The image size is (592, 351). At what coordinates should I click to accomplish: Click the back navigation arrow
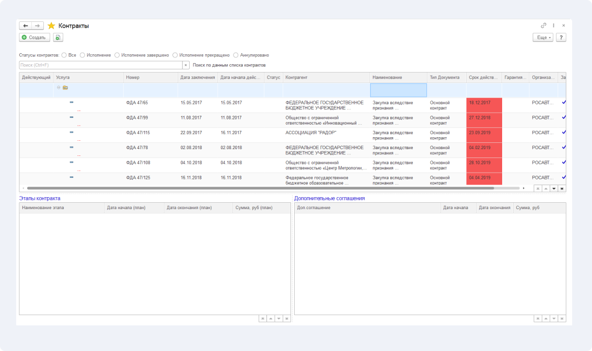pos(25,26)
